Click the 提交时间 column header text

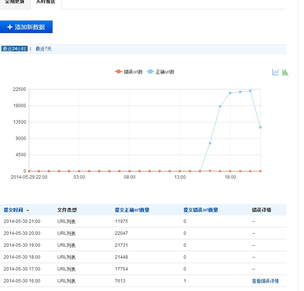(x=13, y=210)
